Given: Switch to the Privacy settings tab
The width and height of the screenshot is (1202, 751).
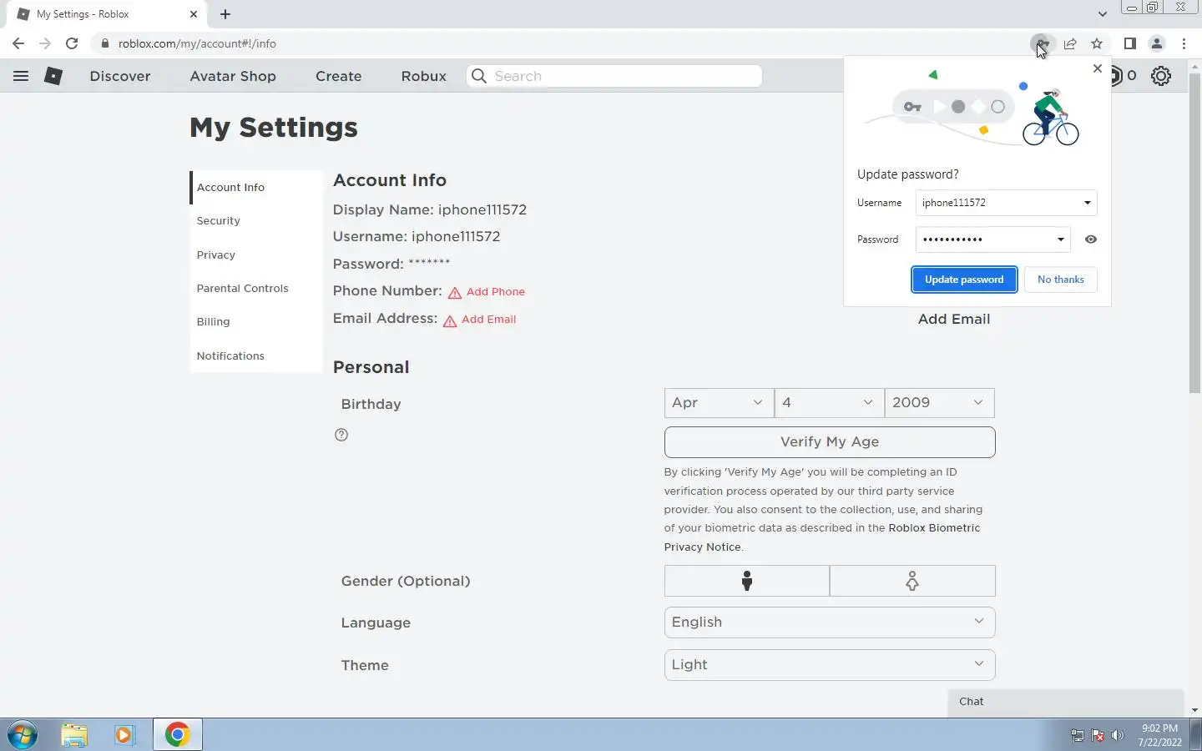Looking at the screenshot, I should tap(255, 255).
